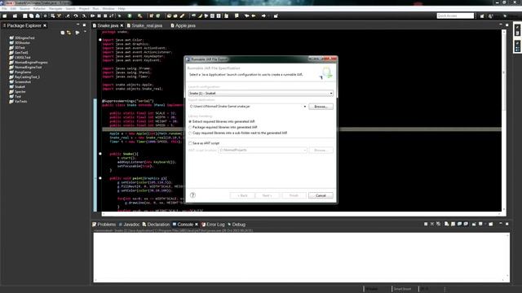Image resolution: width=522 pixels, height=293 pixels.
Task: Open the Declaration tab
Action: pos(156,225)
